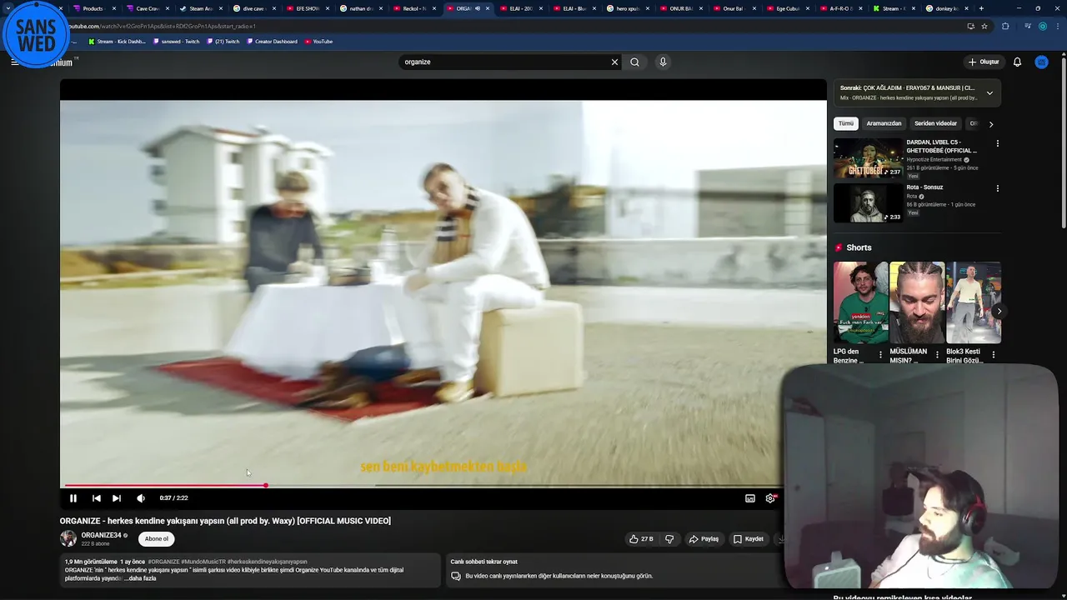Click the Rota - Sonsuz title
Screen dimensions: 1067x600
point(924,187)
